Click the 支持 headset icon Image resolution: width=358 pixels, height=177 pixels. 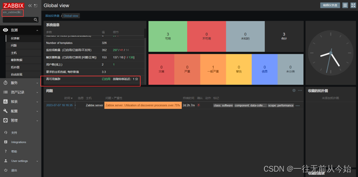pos(6,132)
